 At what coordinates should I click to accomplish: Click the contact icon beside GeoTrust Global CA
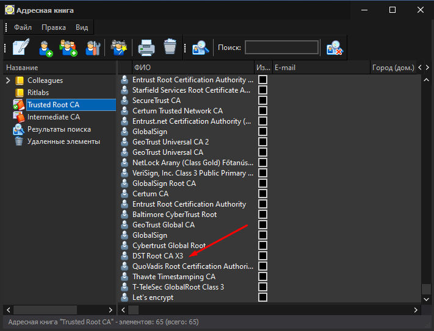[125, 224]
